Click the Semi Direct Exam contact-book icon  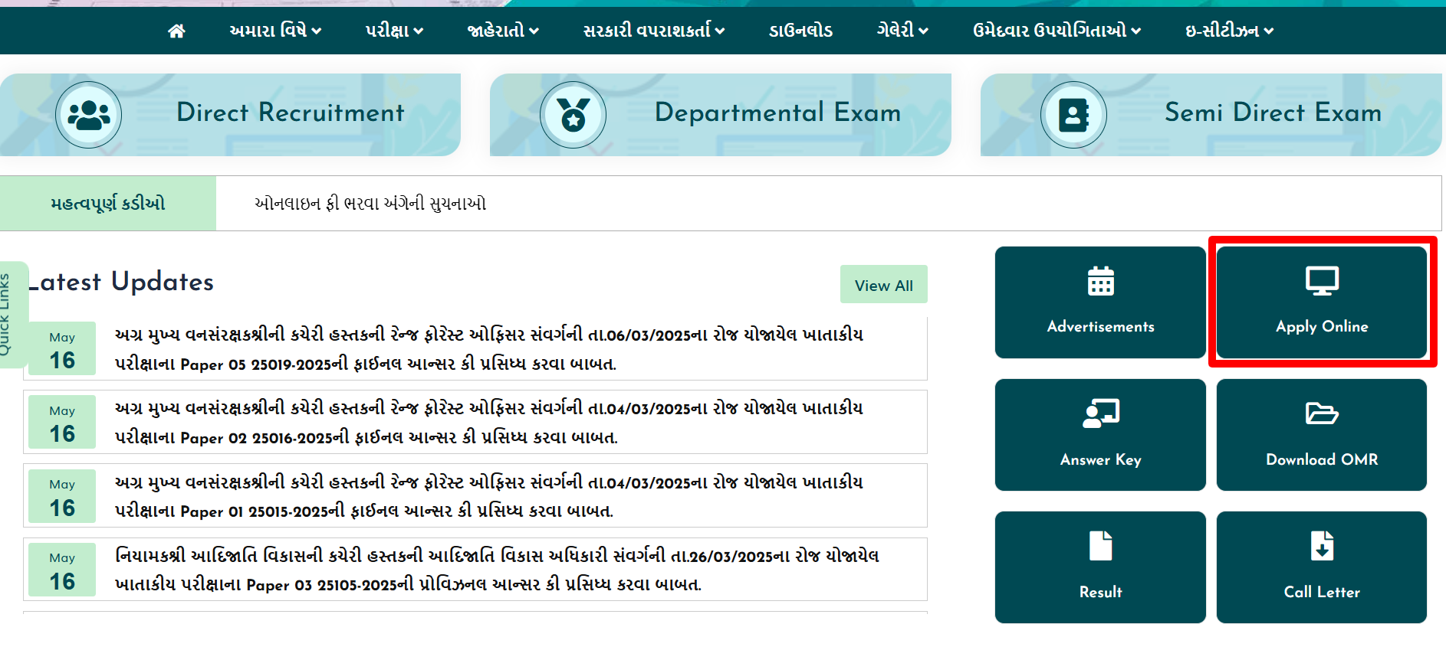click(1073, 115)
